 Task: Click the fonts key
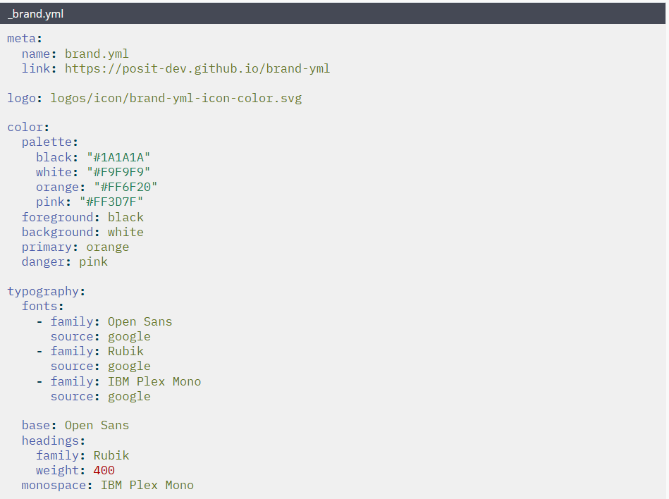click(40, 306)
